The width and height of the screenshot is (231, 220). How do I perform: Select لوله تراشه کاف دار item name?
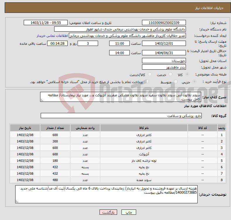point(144,161)
